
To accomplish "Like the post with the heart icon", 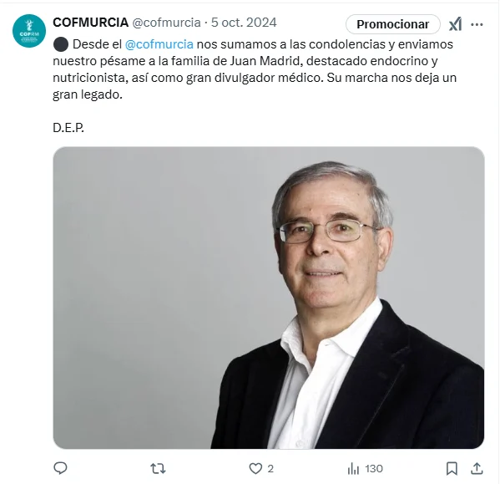I will [x=255, y=469].
